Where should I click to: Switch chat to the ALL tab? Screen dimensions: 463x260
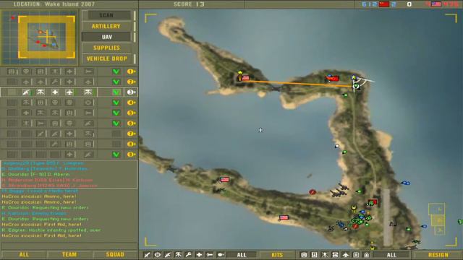pos(24,255)
